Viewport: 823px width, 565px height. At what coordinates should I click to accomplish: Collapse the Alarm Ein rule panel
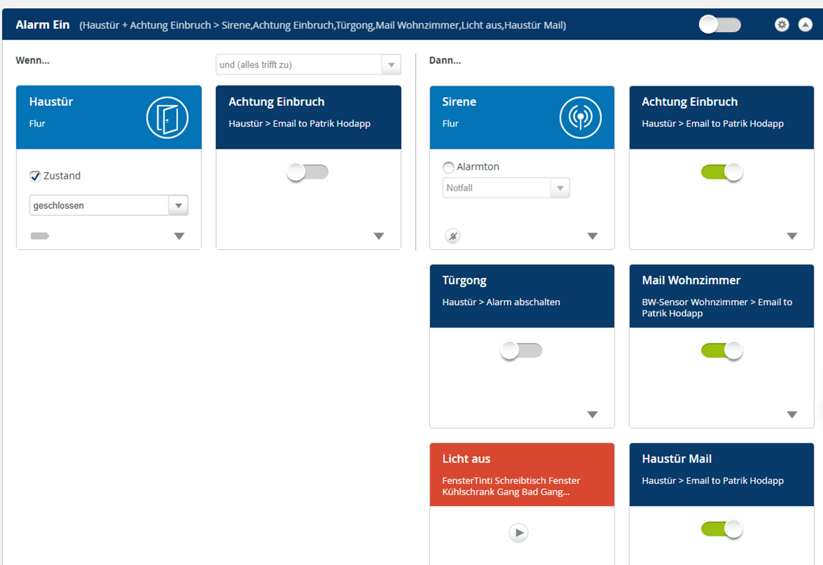tap(805, 25)
